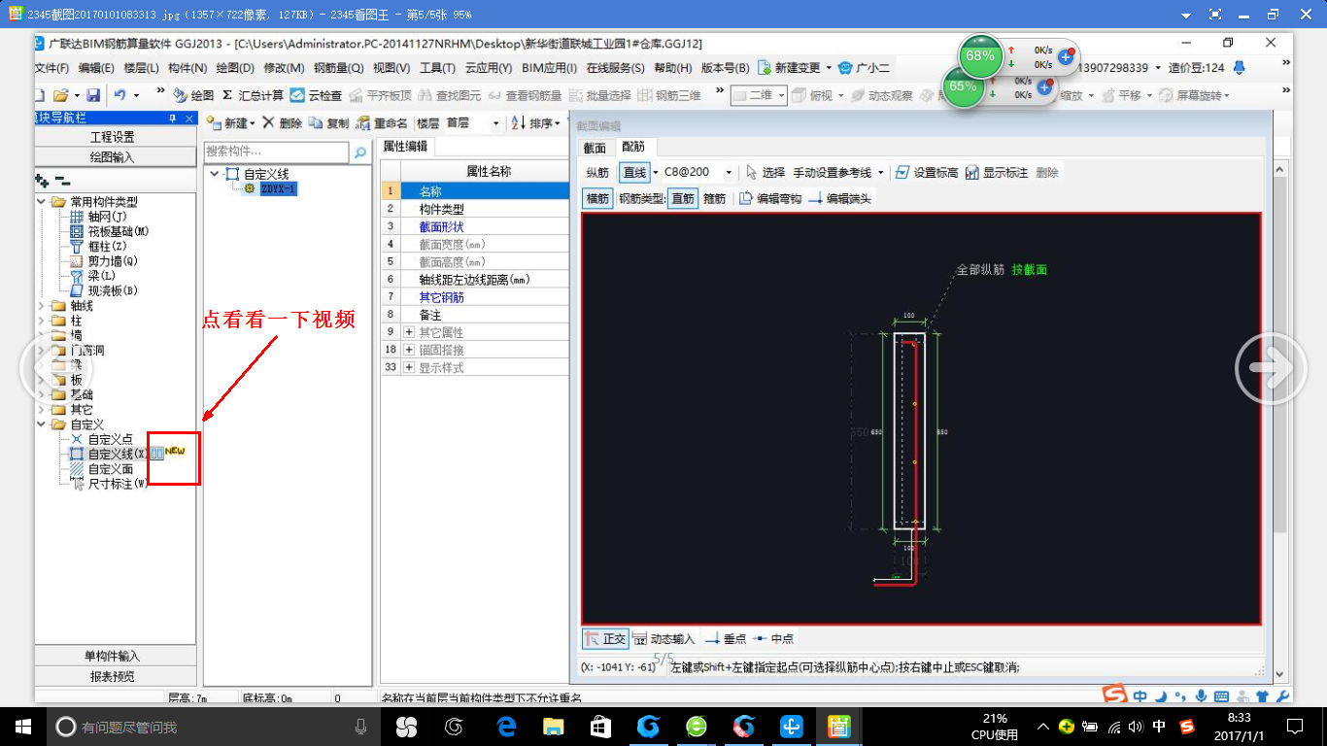This screenshot has height=746, width=1327.
Task: Switch to drawing mode via 绘图 toolbar icon
Action: coord(193,95)
